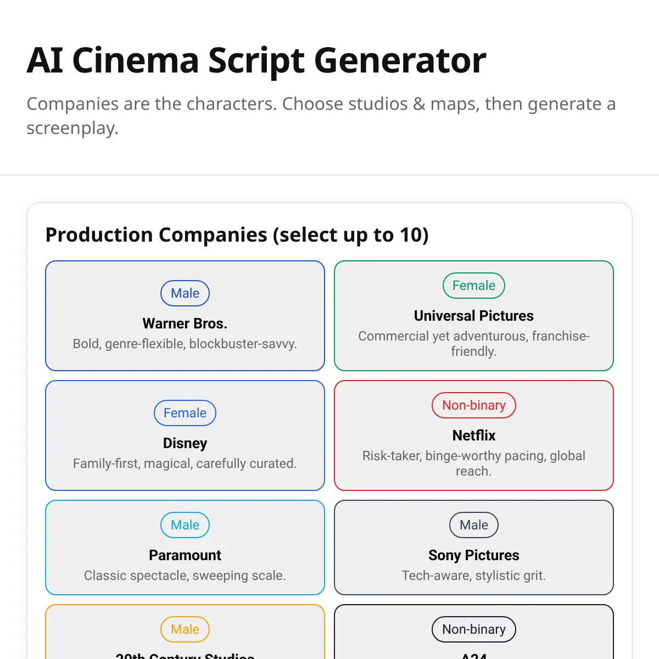Select the Warner Bros. company card
Screen dimensions: 659x659
tap(185, 316)
